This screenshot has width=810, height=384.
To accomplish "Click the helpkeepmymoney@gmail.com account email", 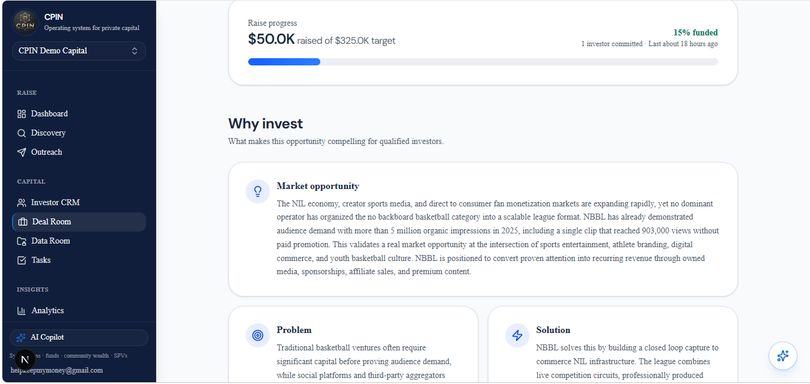I will click(x=56, y=370).
